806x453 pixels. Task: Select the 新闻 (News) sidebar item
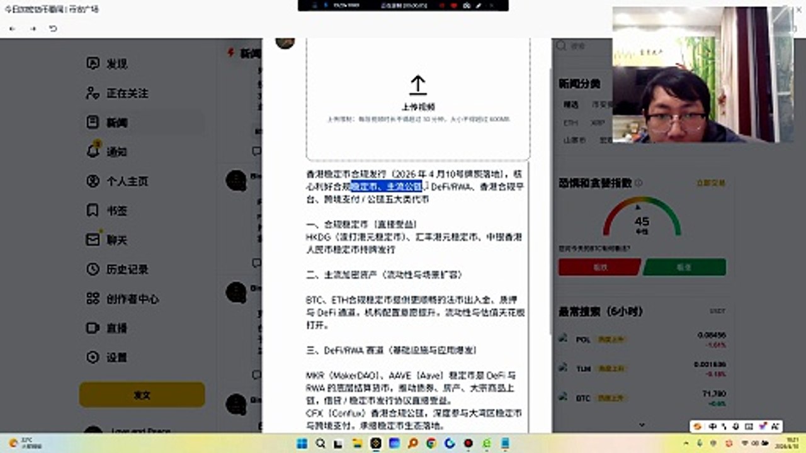142,122
